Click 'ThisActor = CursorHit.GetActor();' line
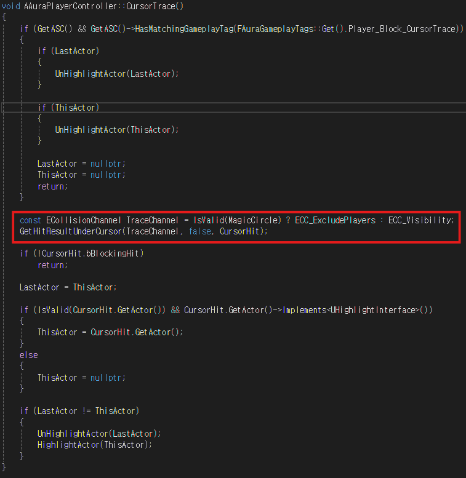The image size is (466, 478). tap(110, 332)
